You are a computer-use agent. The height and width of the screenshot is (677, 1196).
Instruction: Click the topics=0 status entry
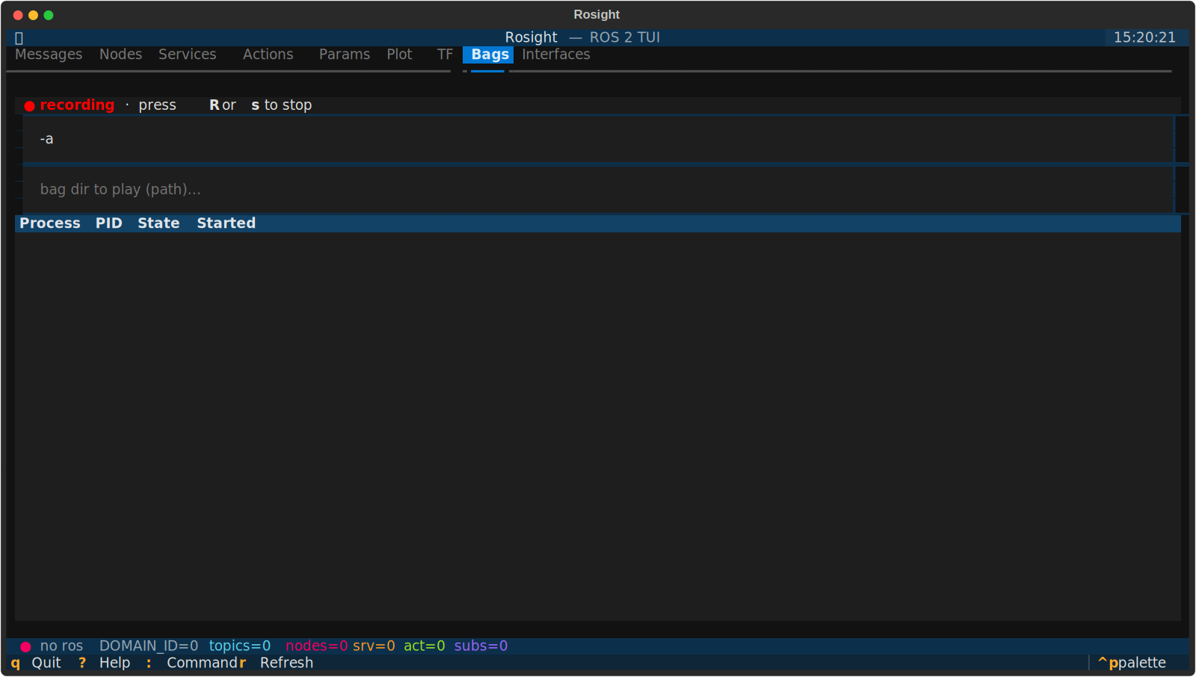click(239, 646)
